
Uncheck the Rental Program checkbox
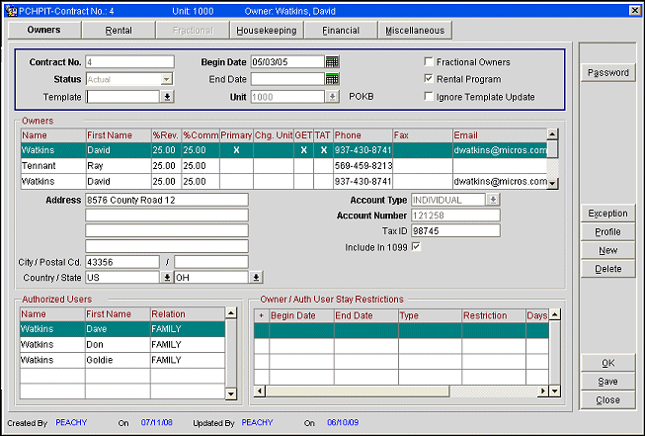(427, 79)
